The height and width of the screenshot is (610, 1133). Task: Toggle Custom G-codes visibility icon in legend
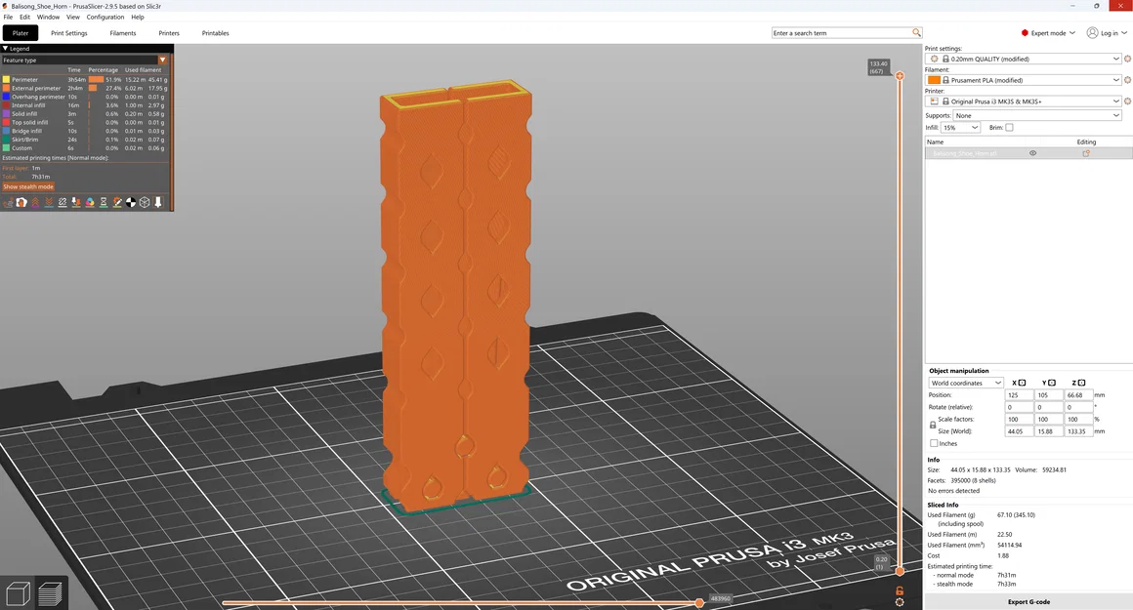point(117,203)
